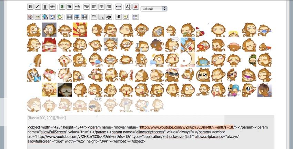Change font face red A button
This screenshot has width=293, height=149.
(136, 7)
